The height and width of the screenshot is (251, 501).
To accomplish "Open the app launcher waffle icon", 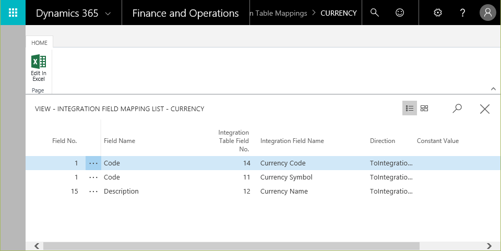I will 13,13.
